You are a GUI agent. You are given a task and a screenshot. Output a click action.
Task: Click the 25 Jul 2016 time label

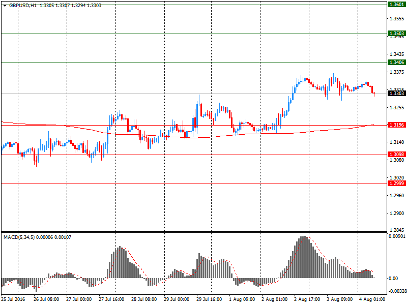[13, 299]
